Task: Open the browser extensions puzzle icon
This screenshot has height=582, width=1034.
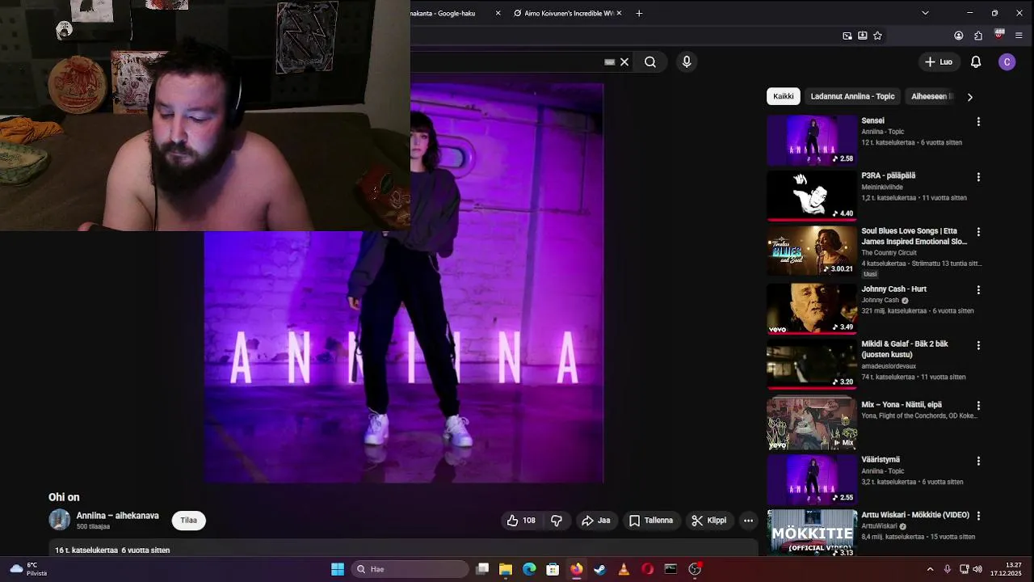Action: click(x=978, y=36)
